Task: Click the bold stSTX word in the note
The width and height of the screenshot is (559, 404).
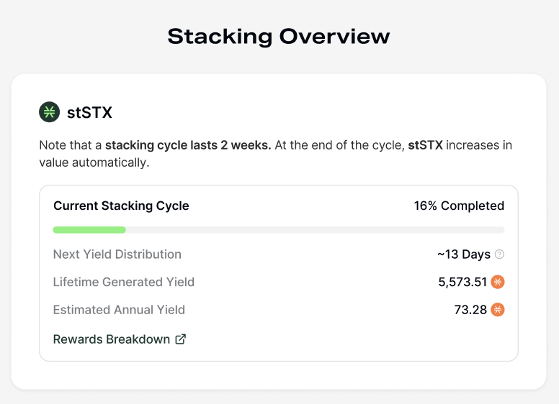Action: click(425, 145)
